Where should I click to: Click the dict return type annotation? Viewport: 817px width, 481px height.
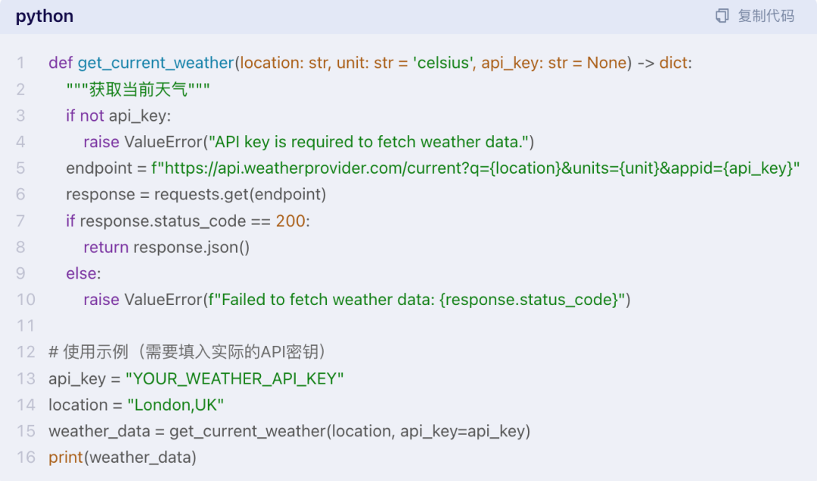(675, 63)
